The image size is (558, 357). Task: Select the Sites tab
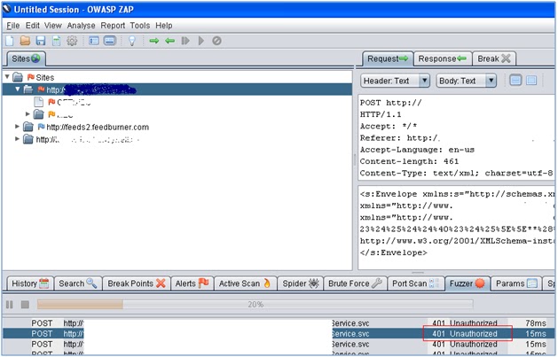coord(26,58)
